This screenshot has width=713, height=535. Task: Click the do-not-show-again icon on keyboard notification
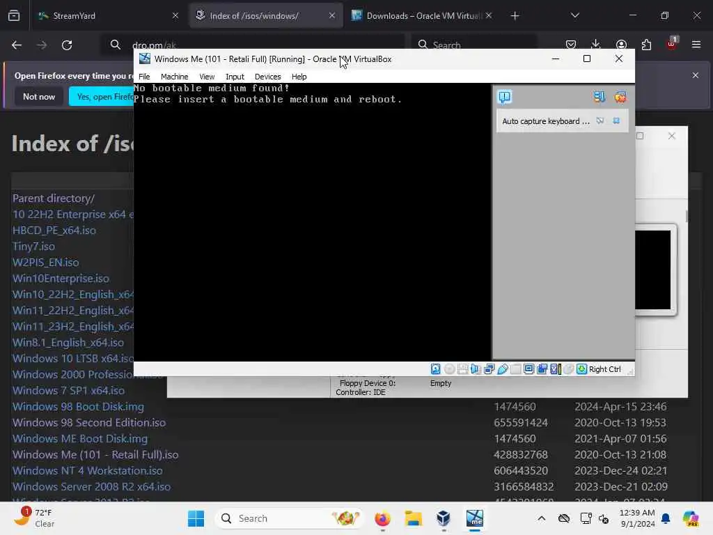pos(600,121)
